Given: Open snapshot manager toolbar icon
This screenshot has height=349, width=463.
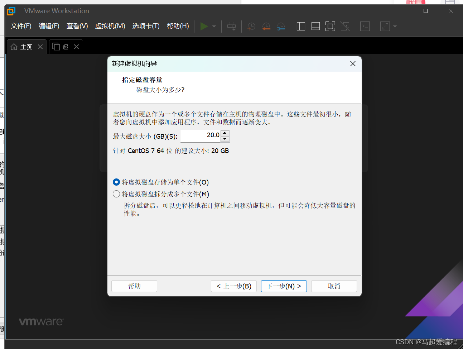Looking at the screenshot, I should coord(281,26).
